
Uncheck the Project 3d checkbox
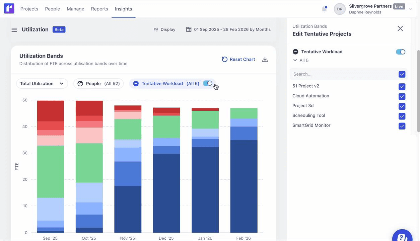[x=402, y=106]
